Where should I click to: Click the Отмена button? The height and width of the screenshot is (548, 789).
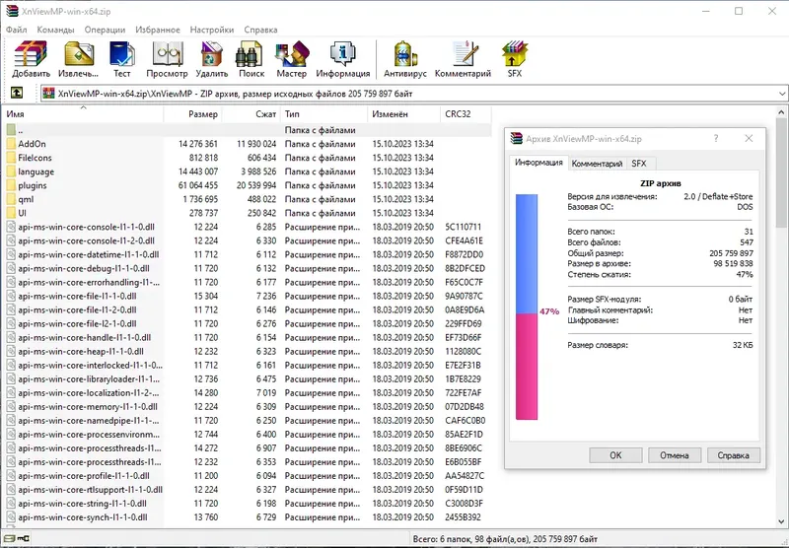tap(675, 455)
